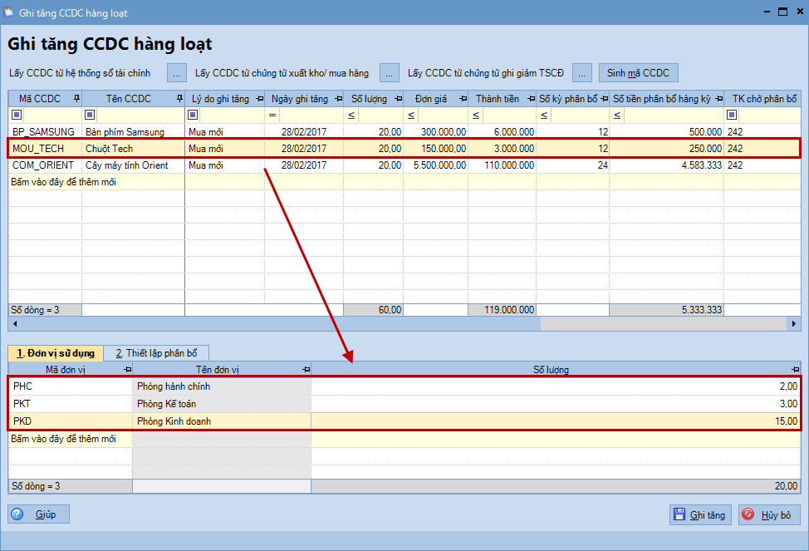This screenshot has width=809, height=551.
Task: Click the filter icon under Tên CCDC
Action: click(x=90, y=115)
